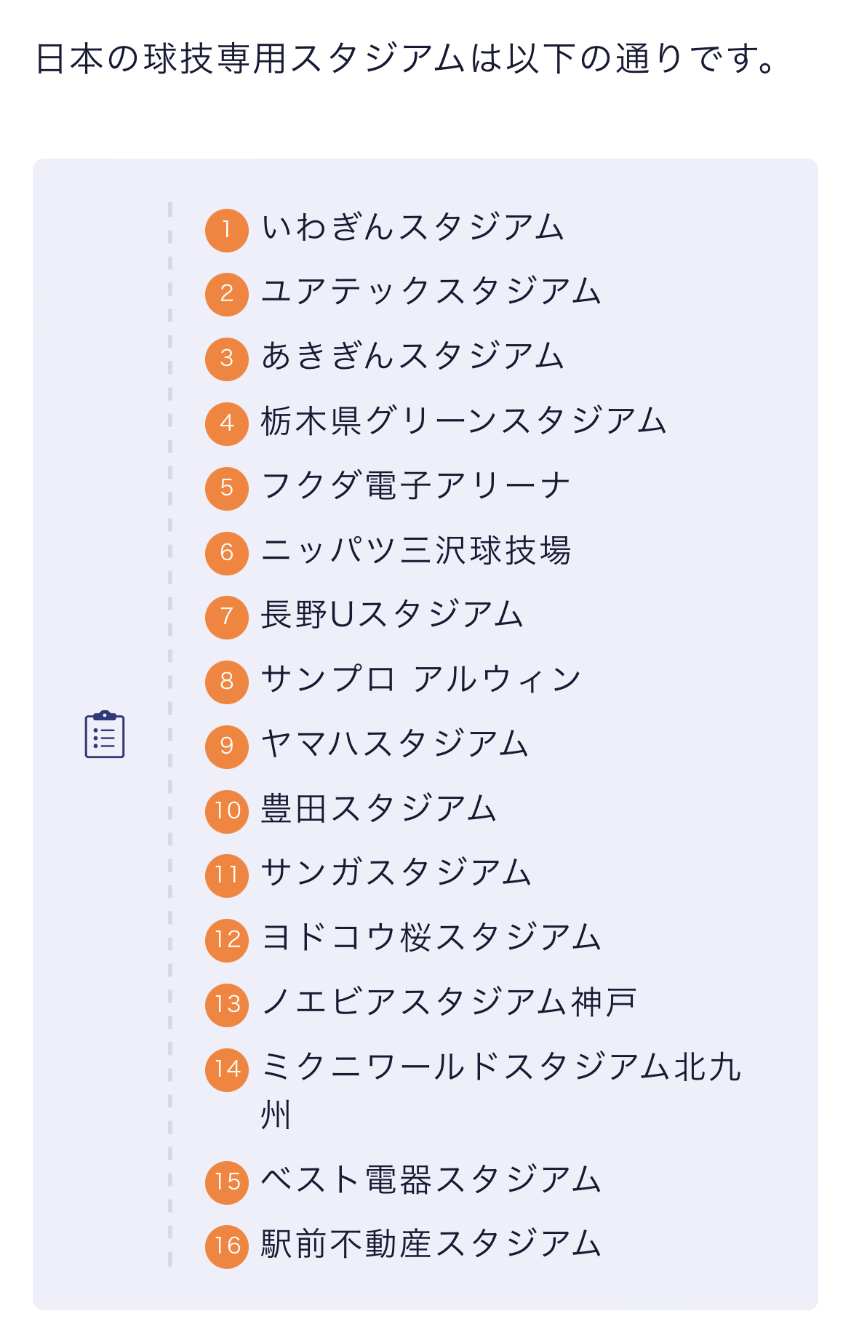Viewport: 851px width, 1335px height.
Task: Click あきぎんスタジアム entry
Action: tap(412, 356)
